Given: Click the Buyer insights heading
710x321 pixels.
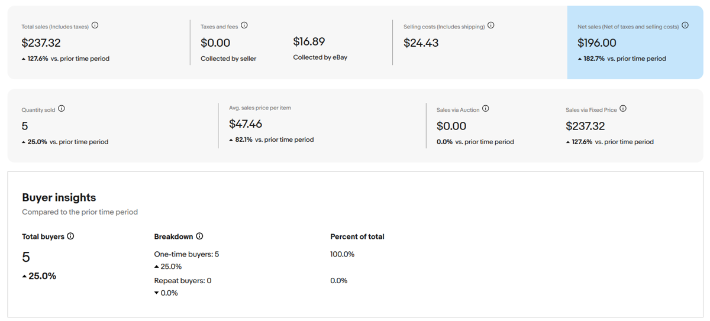Looking at the screenshot, I should coord(59,197).
